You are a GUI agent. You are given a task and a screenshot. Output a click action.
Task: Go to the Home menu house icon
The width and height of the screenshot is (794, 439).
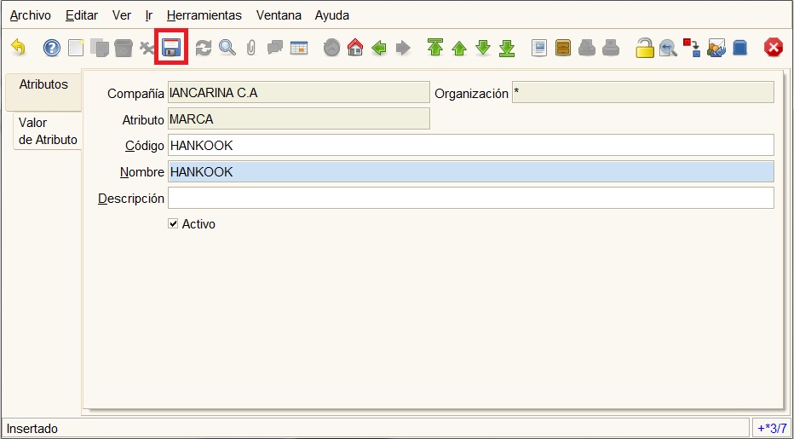pyautogui.click(x=355, y=48)
